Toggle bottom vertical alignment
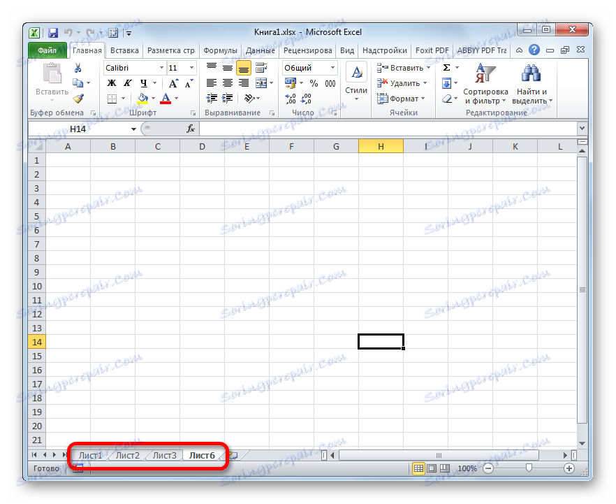 click(244, 68)
